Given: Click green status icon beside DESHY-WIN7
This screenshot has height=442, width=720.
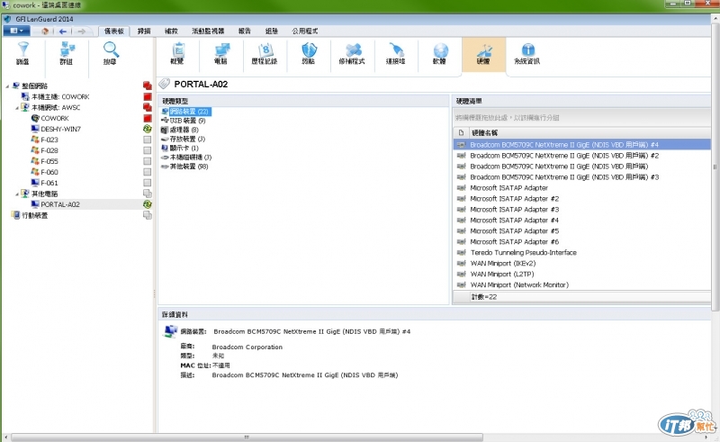Looking at the screenshot, I should [x=147, y=129].
